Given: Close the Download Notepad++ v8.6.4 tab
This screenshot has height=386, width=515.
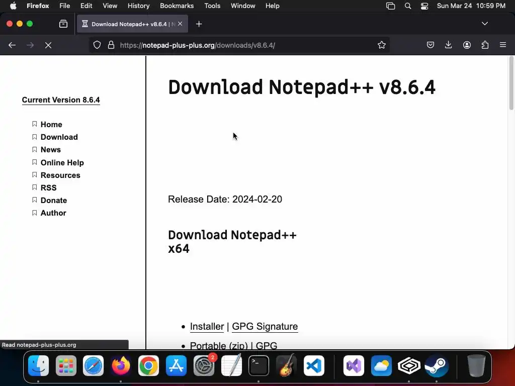Looking at the screenshot, I should [x=180, y=24].
